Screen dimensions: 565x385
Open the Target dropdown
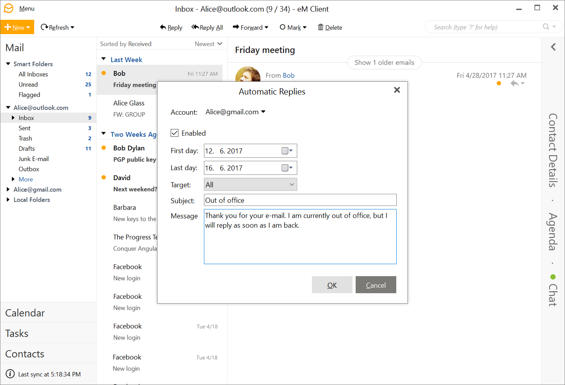[x=250, y=184]
